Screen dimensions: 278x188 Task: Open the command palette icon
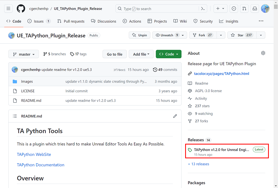pyautogui.click(x=203, y=9)
